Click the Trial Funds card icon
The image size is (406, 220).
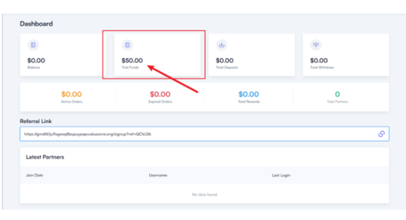pos(127,45)
